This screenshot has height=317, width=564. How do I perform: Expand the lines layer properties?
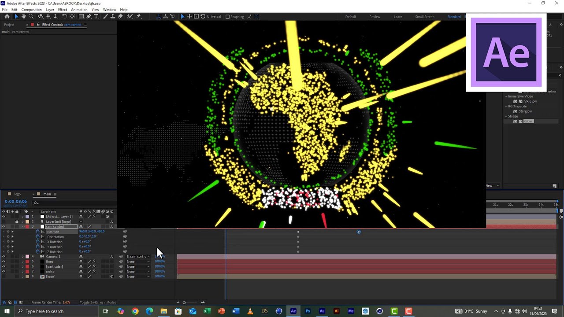tap(23, 262)
